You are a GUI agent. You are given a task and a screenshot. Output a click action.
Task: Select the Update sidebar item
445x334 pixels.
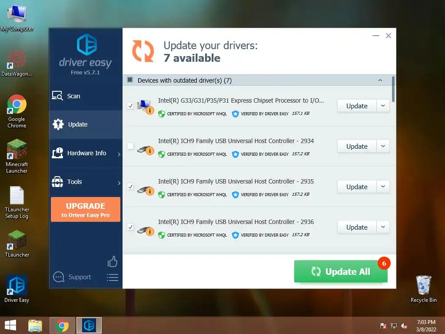(86, 124)
